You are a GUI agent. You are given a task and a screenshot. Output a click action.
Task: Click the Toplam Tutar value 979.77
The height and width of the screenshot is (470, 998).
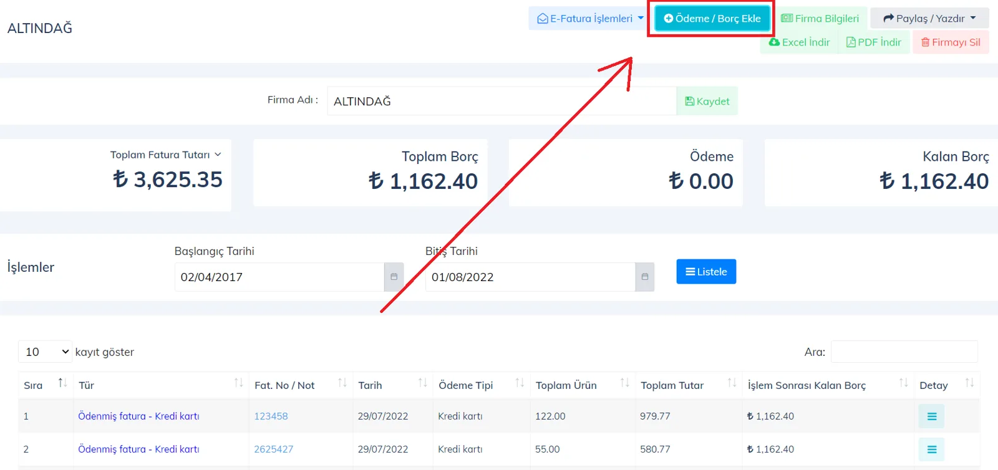655,416
